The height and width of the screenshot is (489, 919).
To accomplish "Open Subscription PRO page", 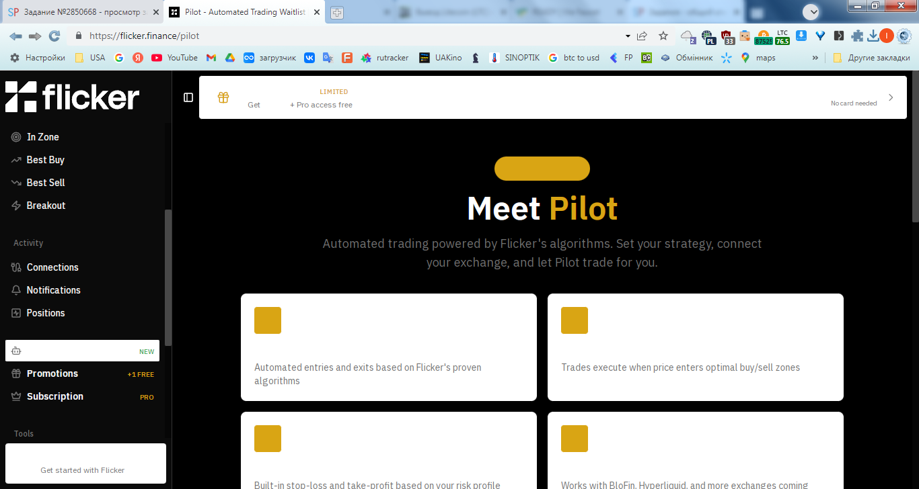I will point(82,396).
